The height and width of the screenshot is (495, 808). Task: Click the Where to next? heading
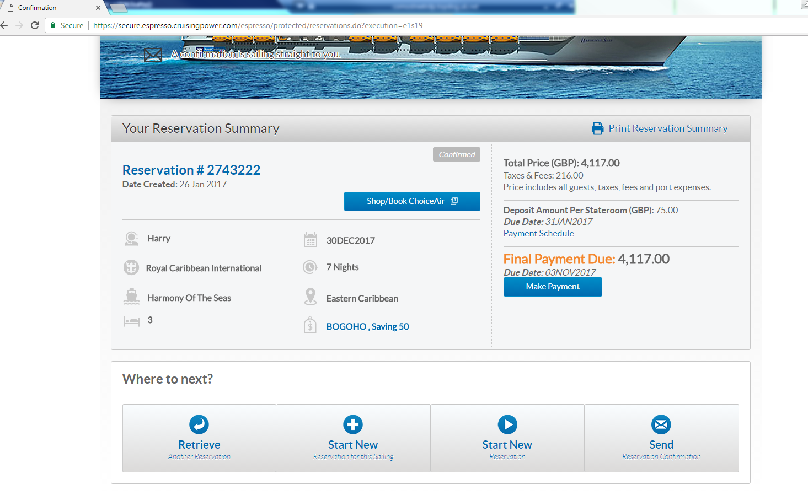[x=168, y=379]
